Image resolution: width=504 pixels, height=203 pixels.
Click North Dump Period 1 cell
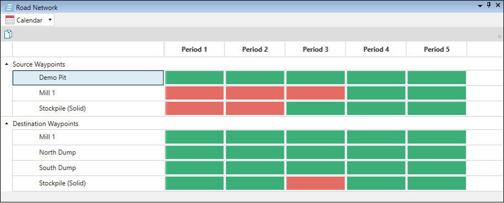(x=194, y=152)
